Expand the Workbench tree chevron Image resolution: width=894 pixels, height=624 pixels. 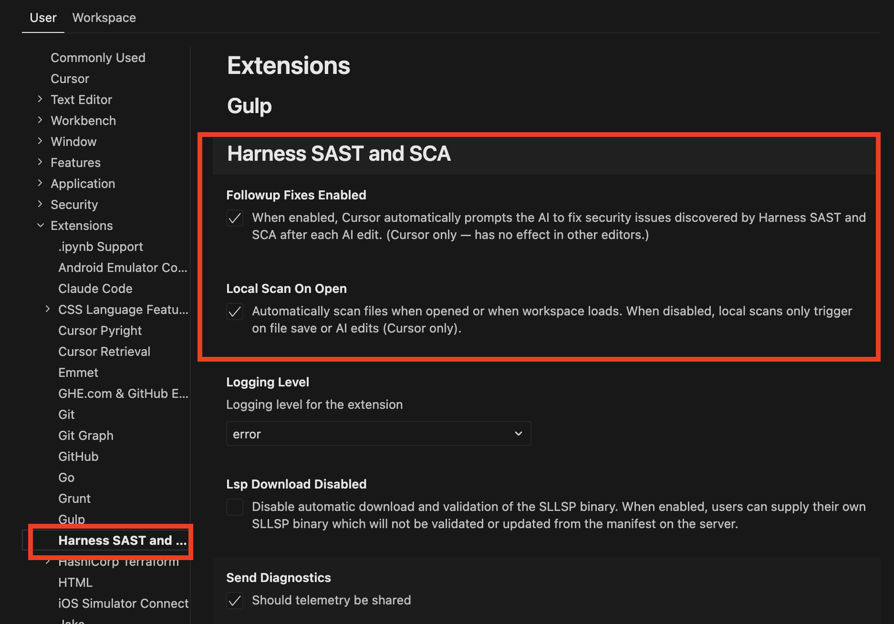(x=41, y=120)
